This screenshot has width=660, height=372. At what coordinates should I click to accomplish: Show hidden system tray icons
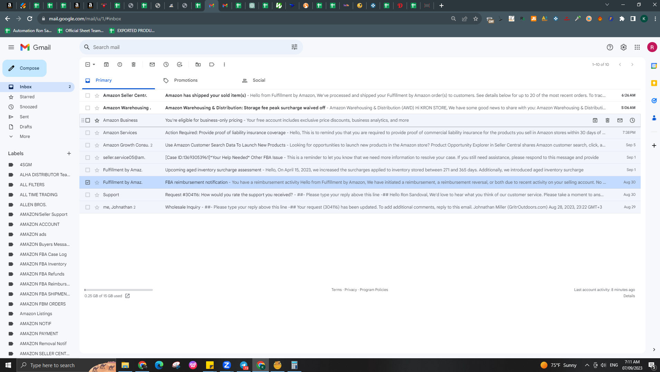[587, 365]
